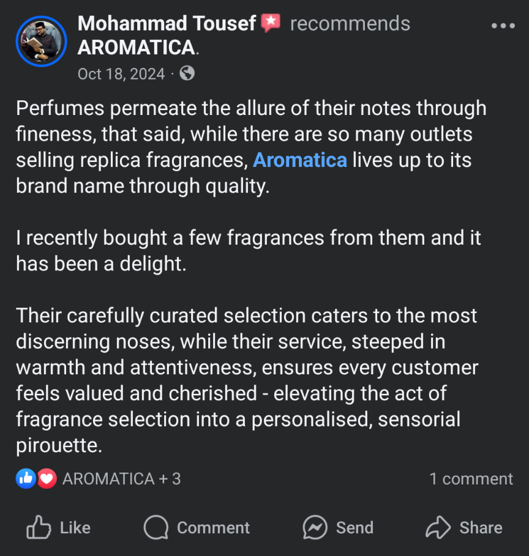Screen dimensions: 529x556
Task: Click the Send button label
Action: pyautogui.click(x=355, y=528)
